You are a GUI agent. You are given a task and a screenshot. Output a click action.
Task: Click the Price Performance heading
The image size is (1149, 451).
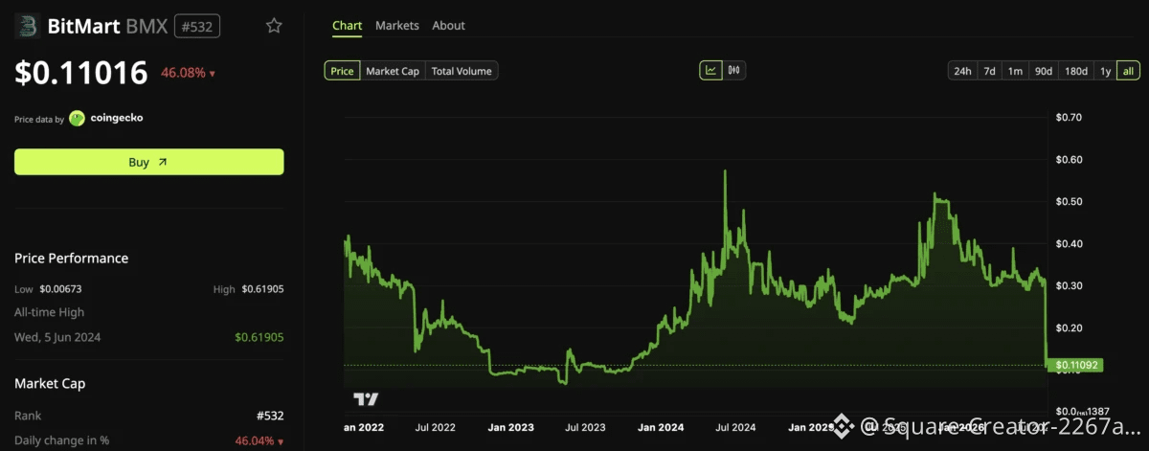point(72,259)
